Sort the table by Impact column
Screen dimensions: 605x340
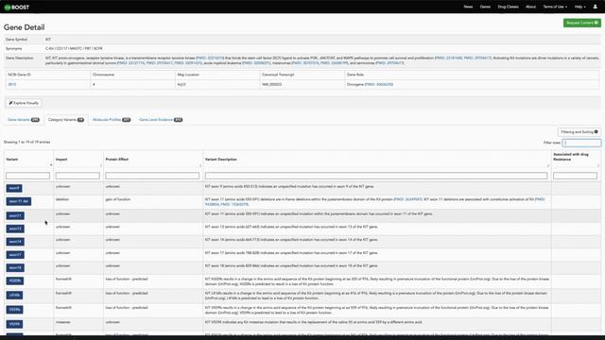point(78,160)
